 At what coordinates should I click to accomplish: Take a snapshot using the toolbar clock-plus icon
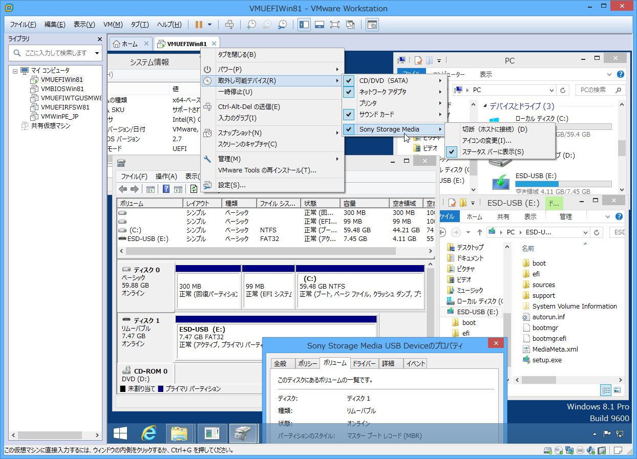(x=251, y=25)
